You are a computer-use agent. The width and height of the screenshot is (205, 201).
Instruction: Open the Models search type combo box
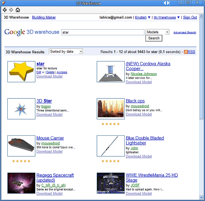157,32
